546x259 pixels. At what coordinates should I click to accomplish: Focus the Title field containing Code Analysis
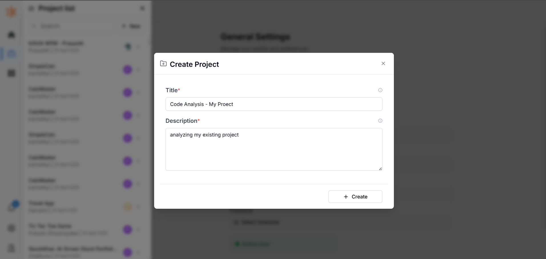274,104
